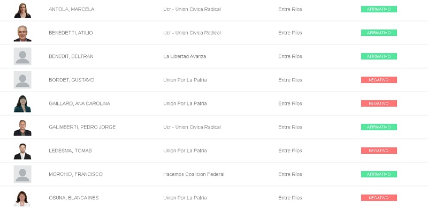
Task: Click Hacemos Coalicion Federal party text
Action: (194, 174)
